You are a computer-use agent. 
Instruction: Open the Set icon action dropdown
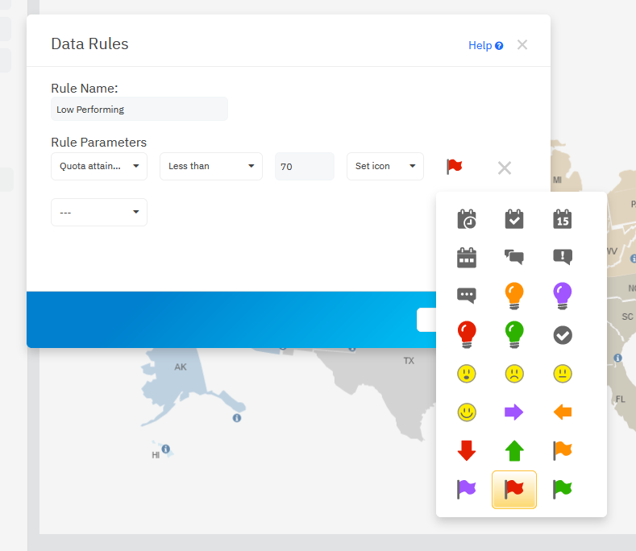[385, 166]
